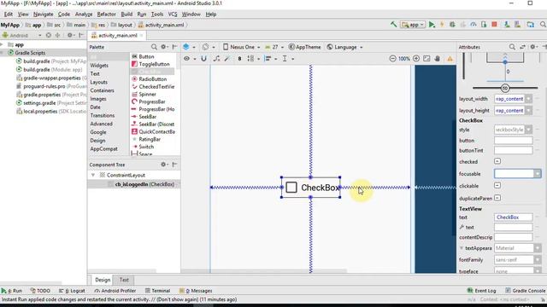Open the Event Log
The height and width of the screenshot is (307, 547).
click(x=482, y=291)
